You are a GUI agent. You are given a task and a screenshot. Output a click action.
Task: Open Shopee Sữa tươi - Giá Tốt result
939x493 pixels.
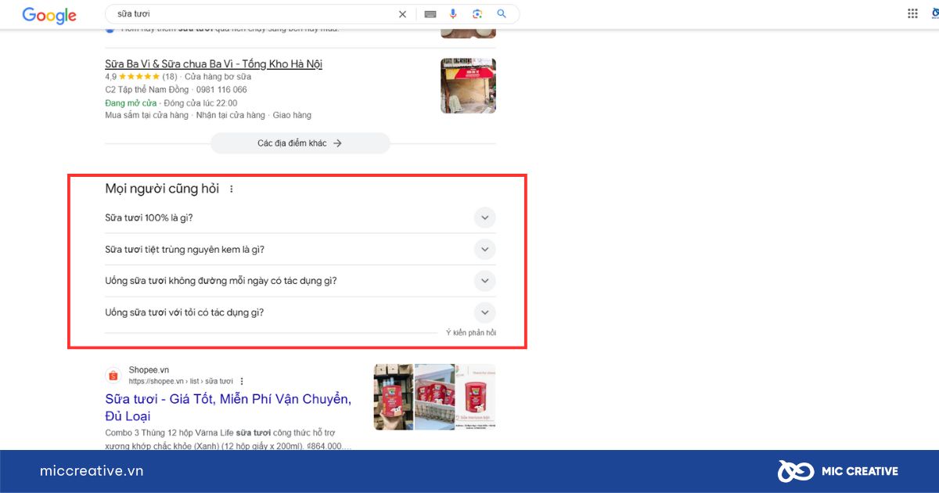228,408
